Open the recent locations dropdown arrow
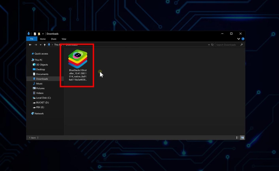The height and width of the screenshot is (171, 279). [x=40, y=45]
